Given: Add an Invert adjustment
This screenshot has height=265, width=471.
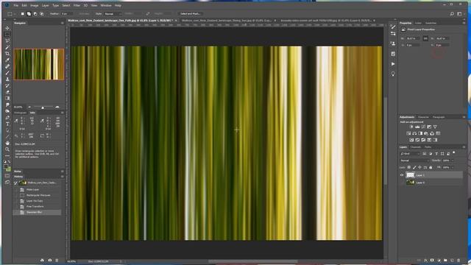Looking at the screenshot, I should tap(411, 140).
